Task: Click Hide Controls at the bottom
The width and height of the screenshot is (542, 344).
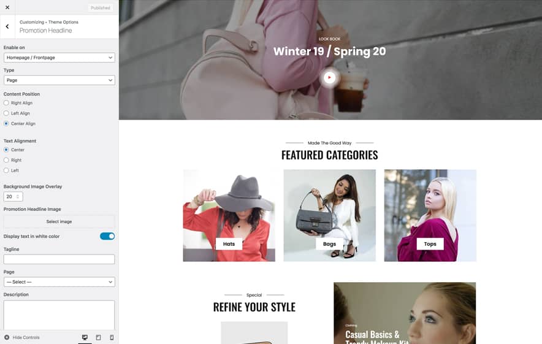Action: tap(22, 337)
